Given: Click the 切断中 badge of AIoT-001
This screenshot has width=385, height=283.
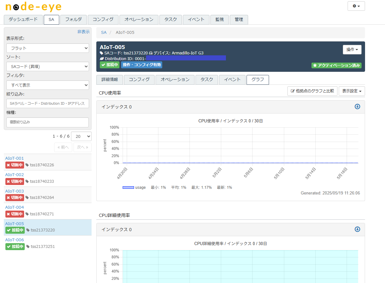Looking at the screenshot, I should (x=15, y=165).
